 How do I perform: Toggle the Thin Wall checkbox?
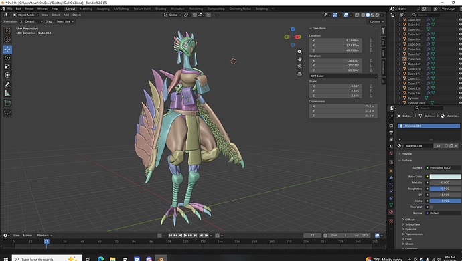[431, 207]
